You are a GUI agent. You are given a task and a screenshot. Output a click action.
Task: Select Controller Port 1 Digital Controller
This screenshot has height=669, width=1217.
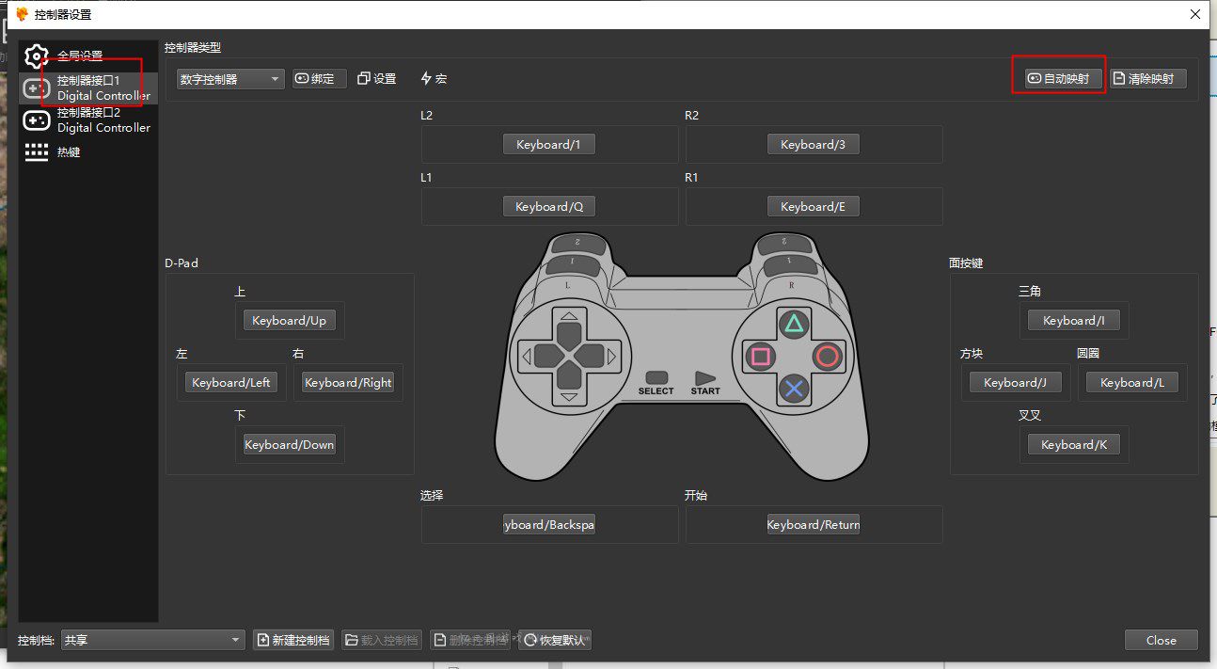pyautogui.click(x=88, y=88)
